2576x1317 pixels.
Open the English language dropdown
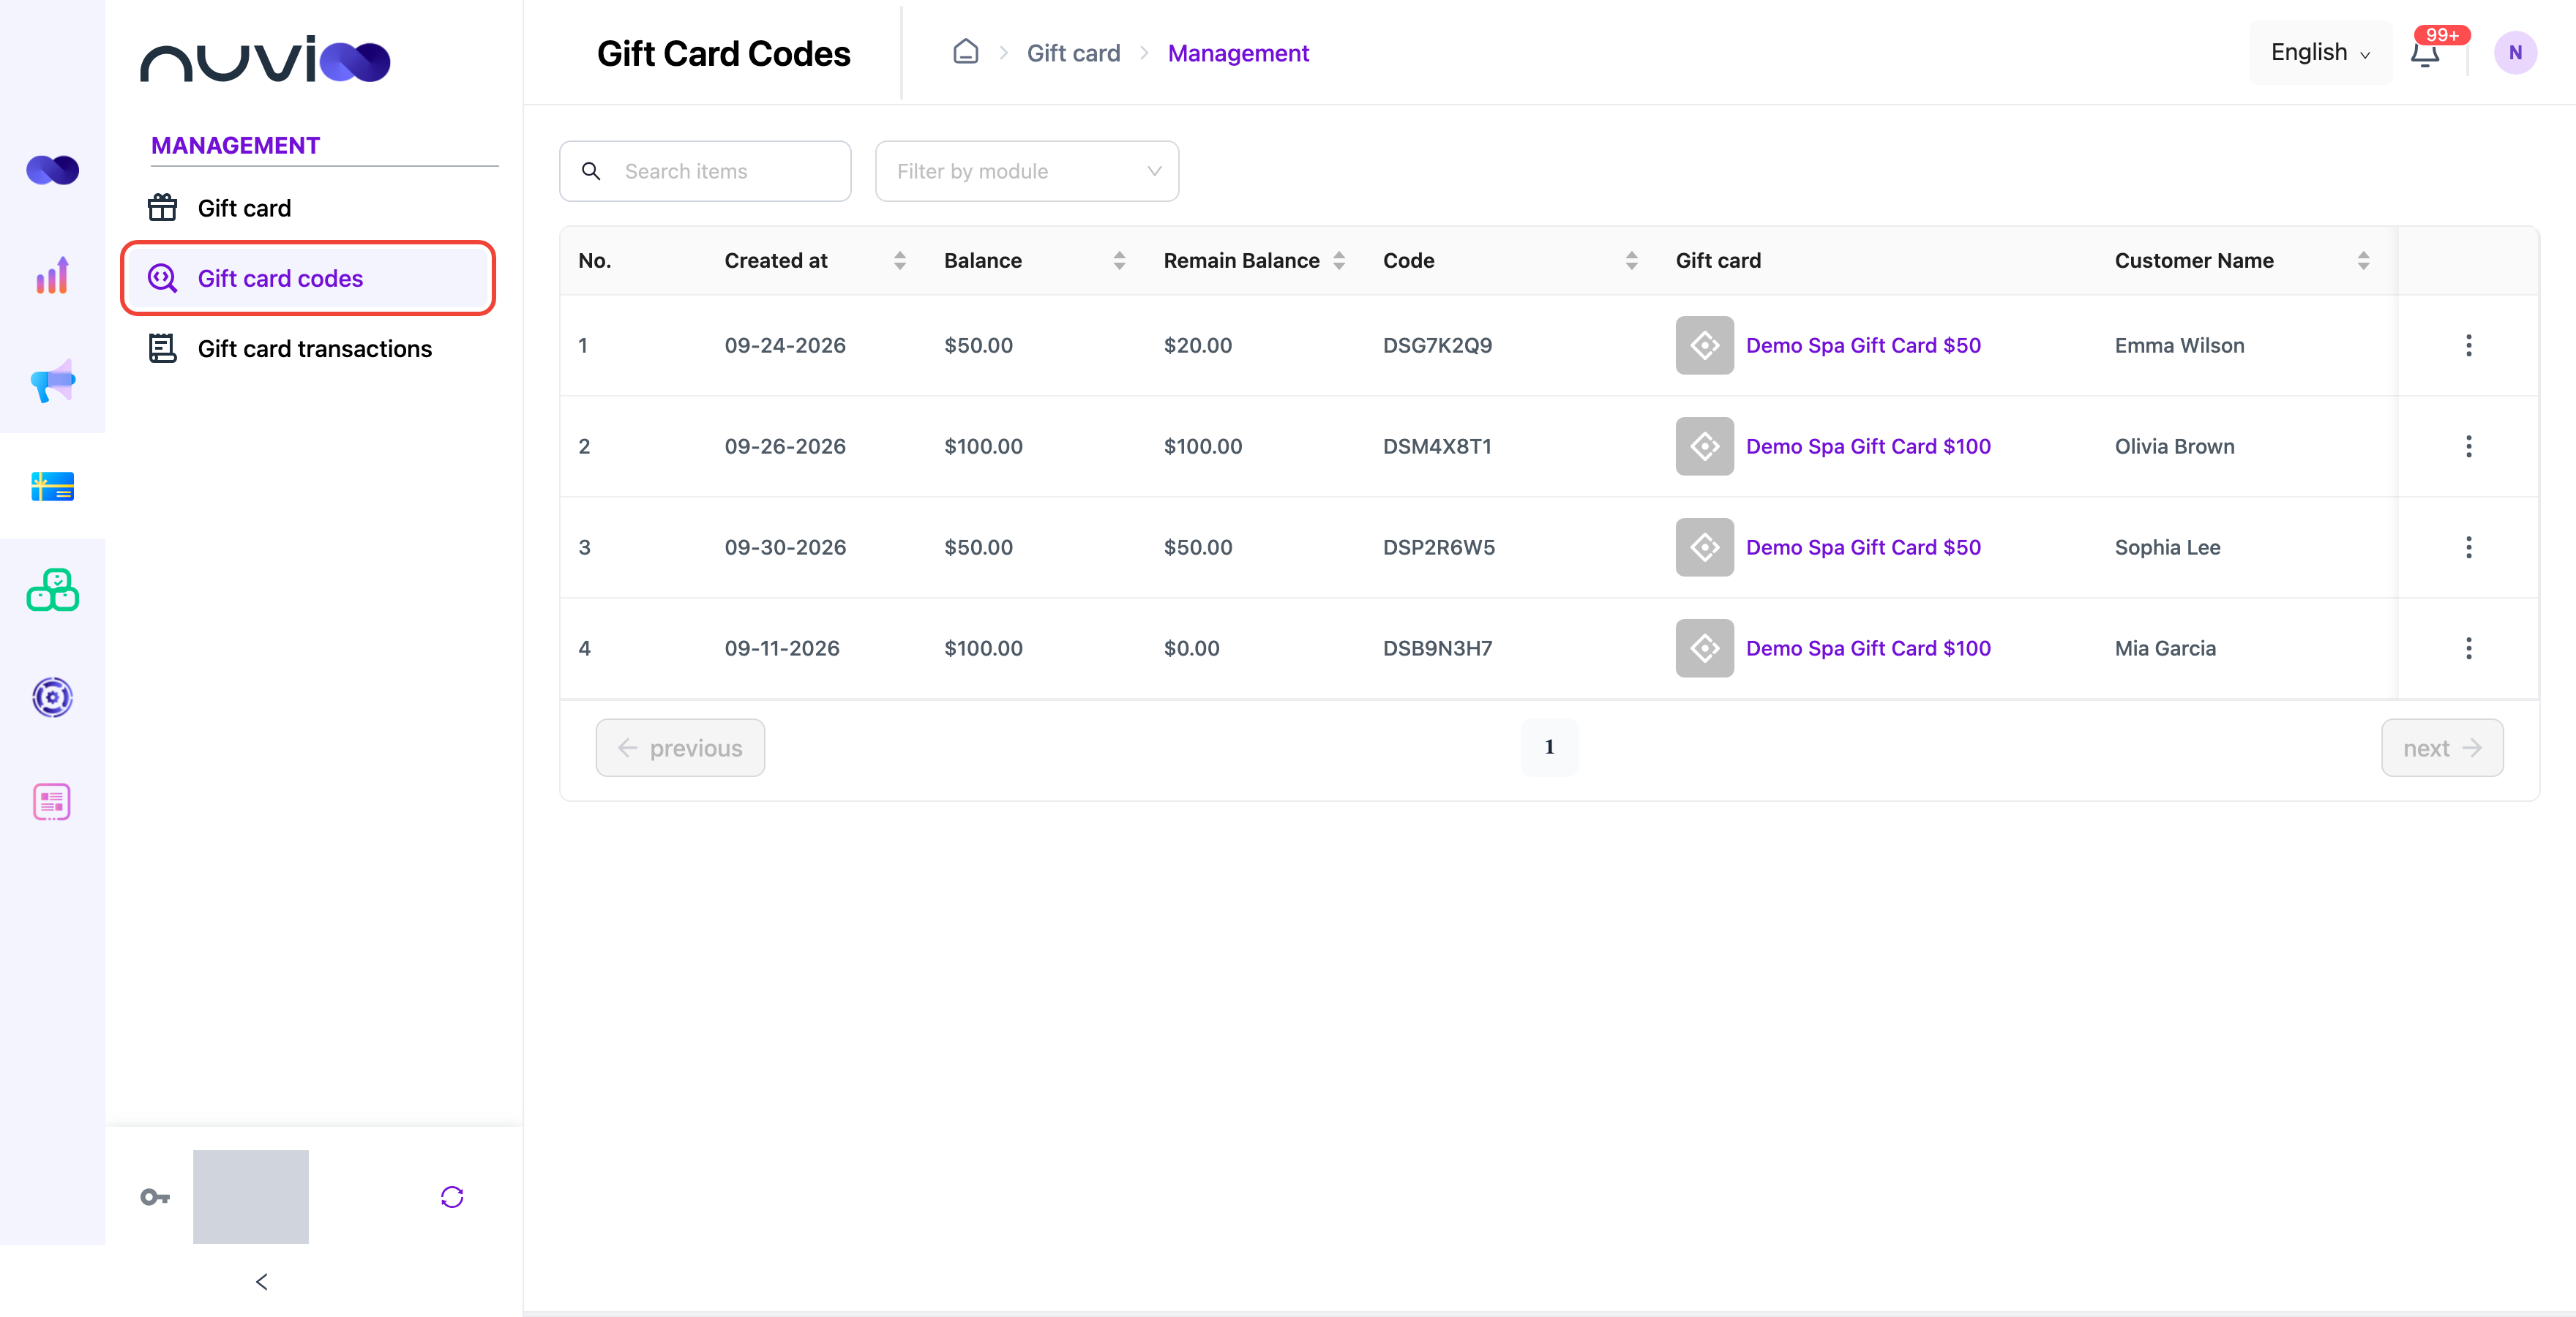(2320, 53)
